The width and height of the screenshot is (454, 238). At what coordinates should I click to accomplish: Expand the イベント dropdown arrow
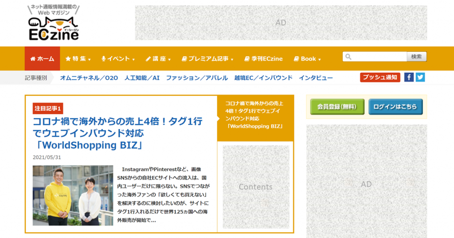coord(133,60)
